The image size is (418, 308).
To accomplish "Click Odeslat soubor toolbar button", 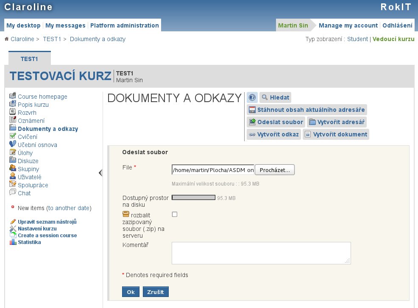I will [276, 122].
